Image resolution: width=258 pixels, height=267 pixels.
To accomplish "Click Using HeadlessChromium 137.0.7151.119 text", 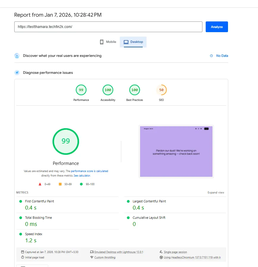I will (192, 257).
